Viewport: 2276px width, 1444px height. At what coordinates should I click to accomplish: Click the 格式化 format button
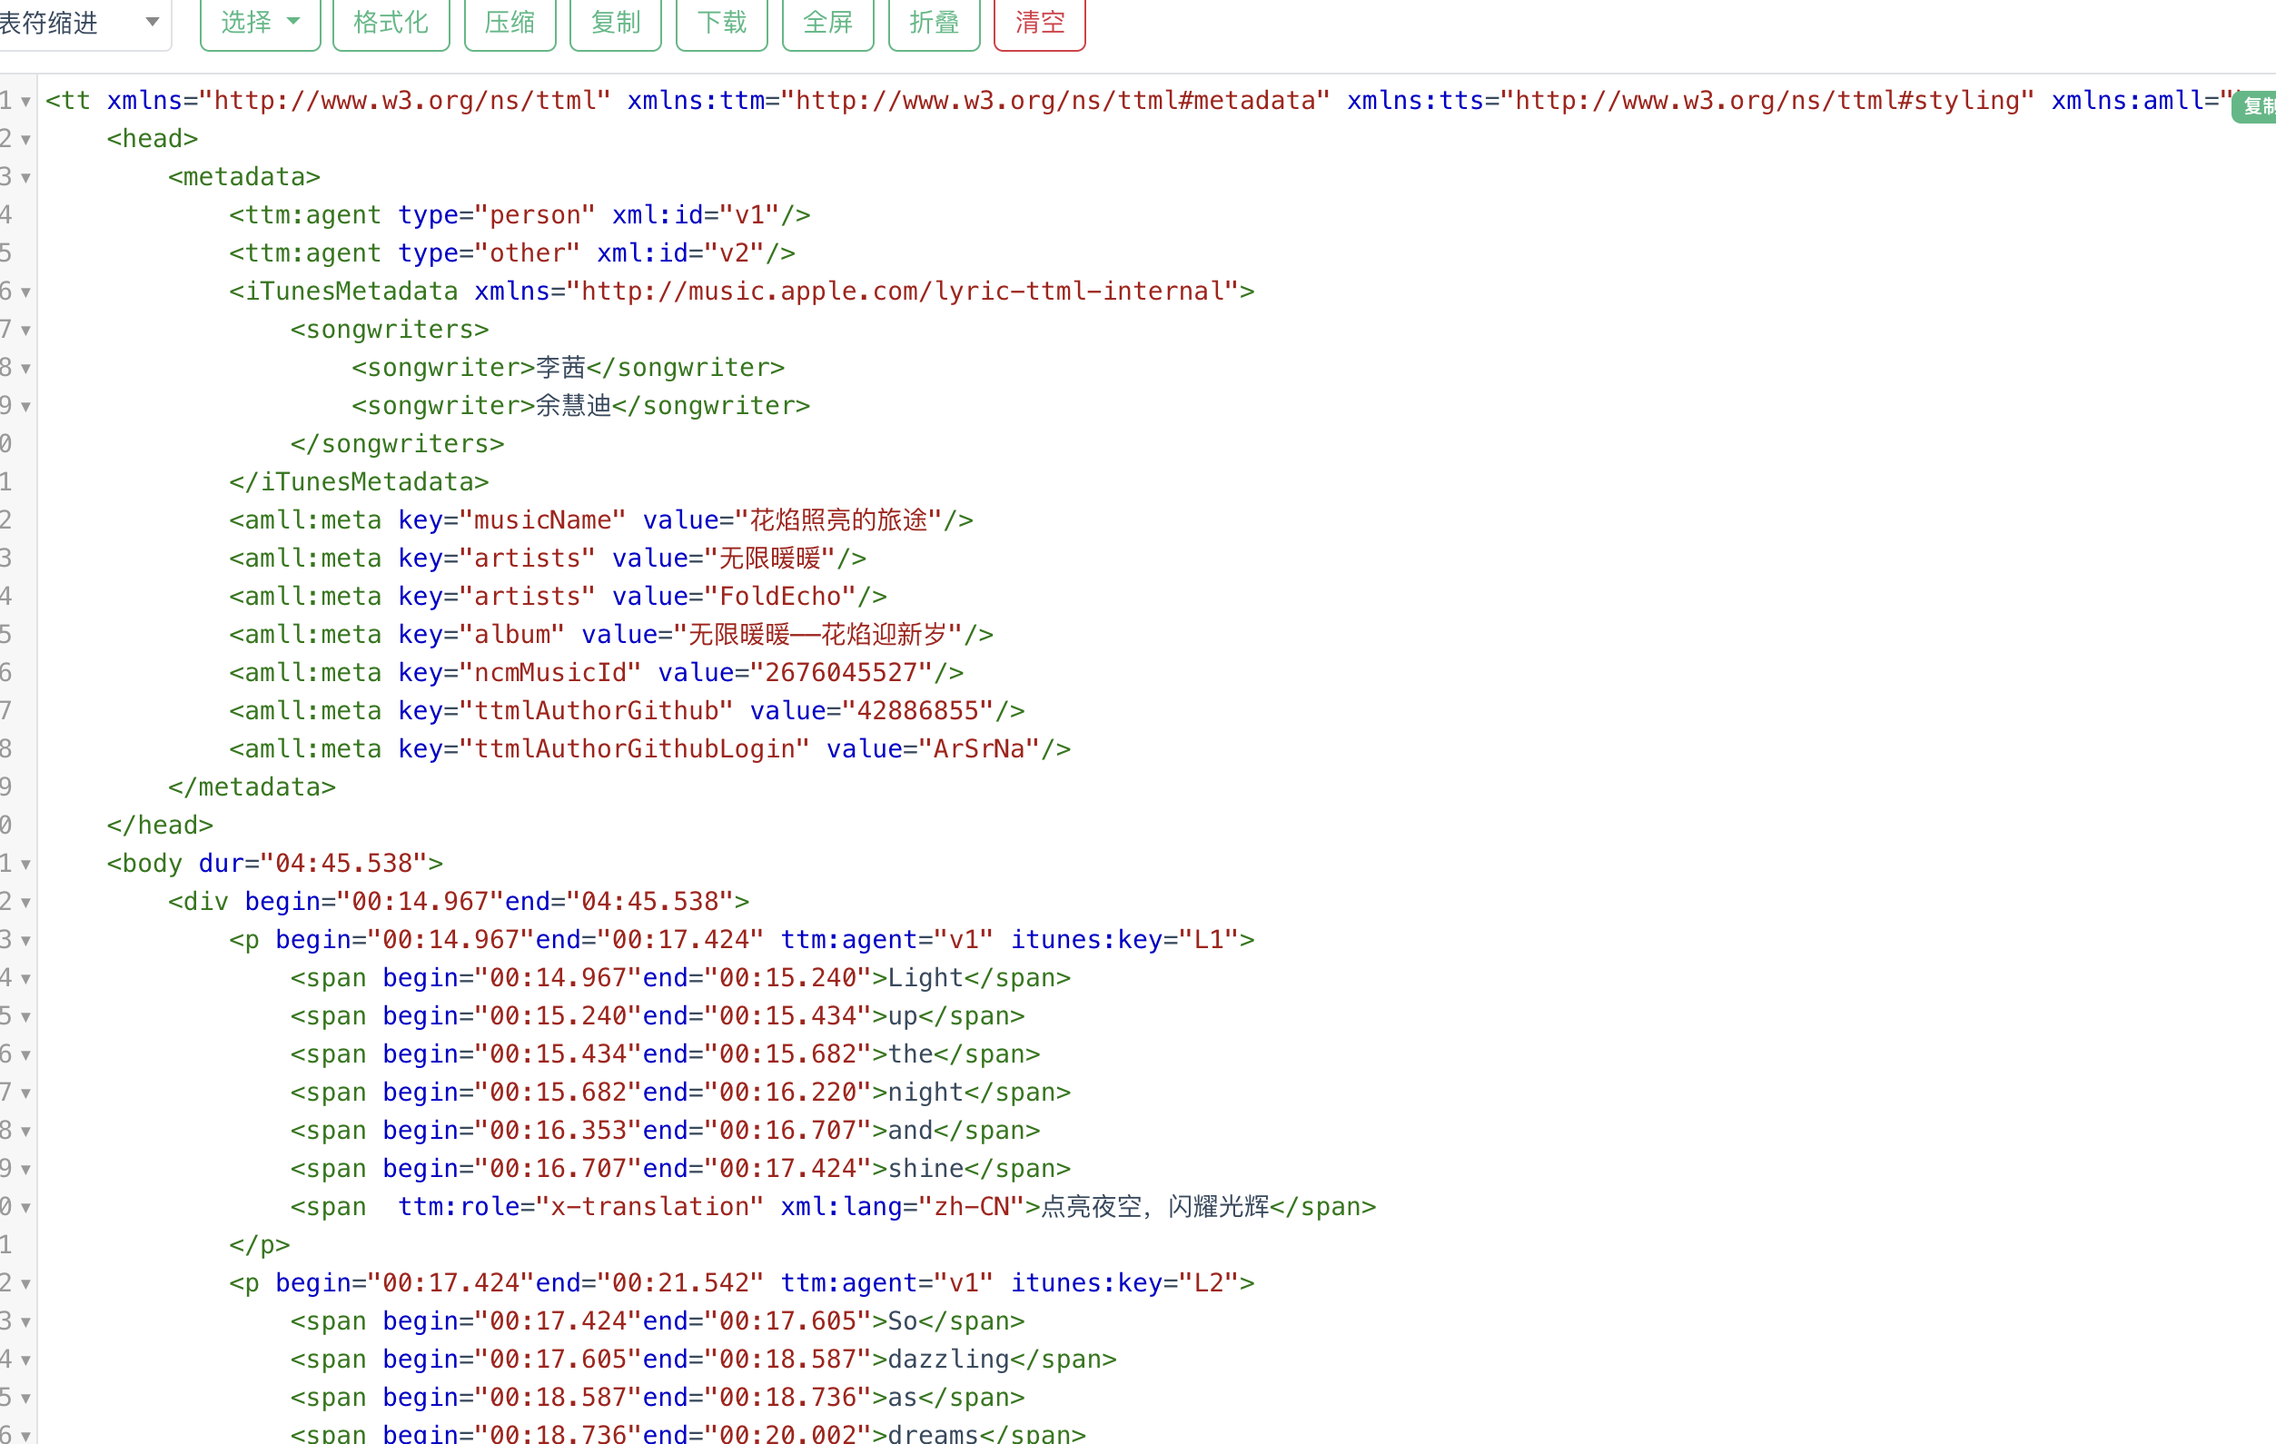point(391,23)
